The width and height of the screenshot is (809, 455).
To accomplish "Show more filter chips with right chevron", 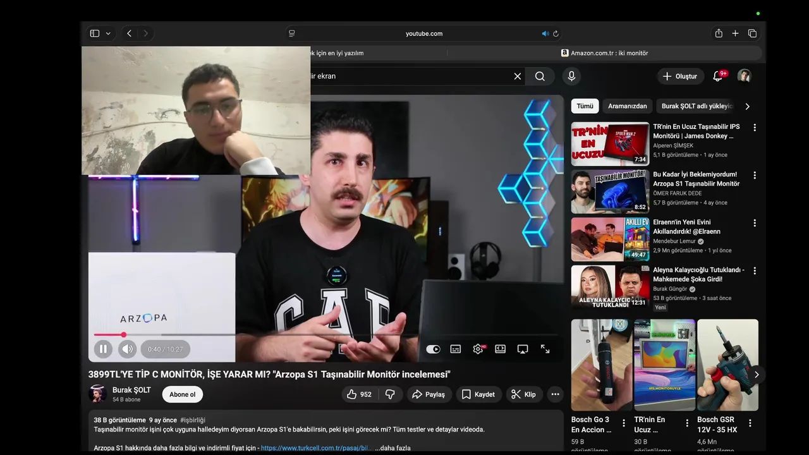I will coord(747,106).
